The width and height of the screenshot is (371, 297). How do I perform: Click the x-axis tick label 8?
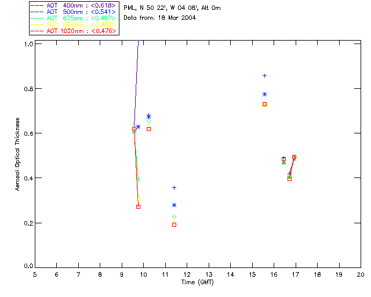pos(100,274)
